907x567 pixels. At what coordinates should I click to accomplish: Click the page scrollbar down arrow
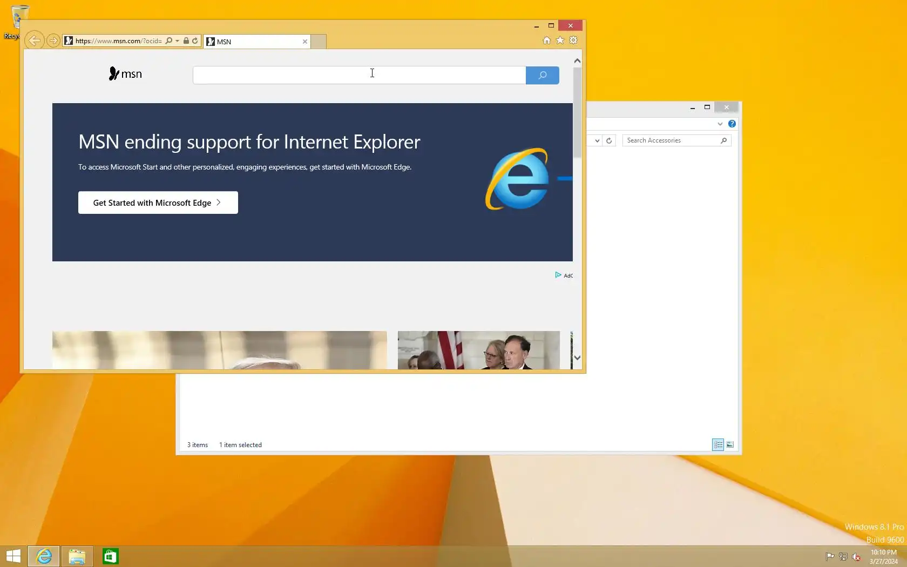click(577, 357)
